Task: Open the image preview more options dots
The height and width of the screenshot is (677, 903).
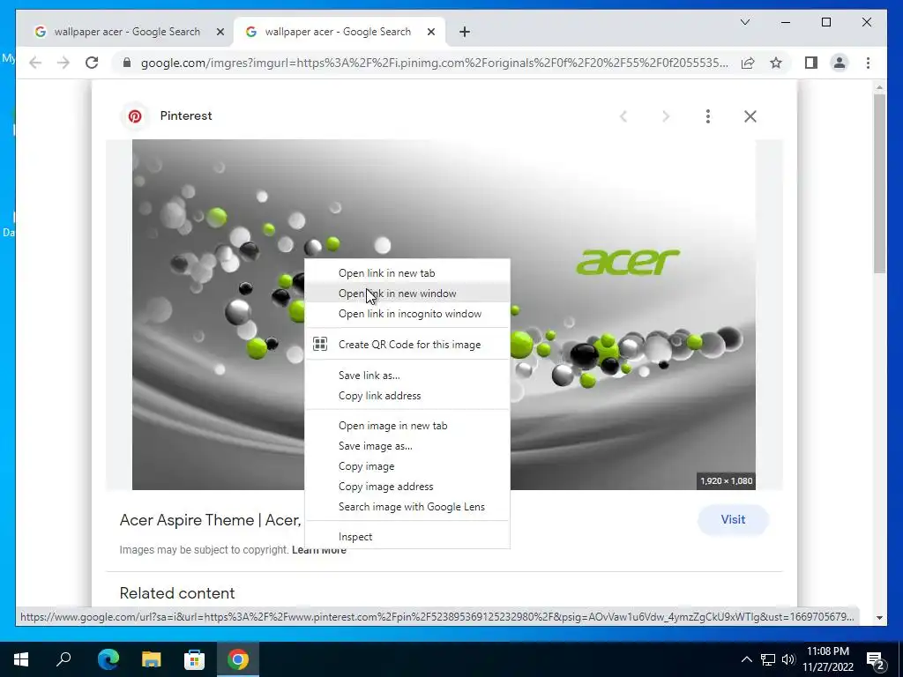Action: 708,116
